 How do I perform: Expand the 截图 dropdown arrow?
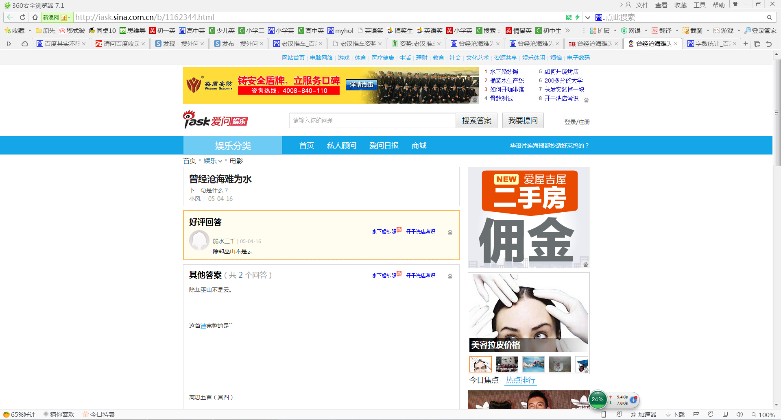708,30
